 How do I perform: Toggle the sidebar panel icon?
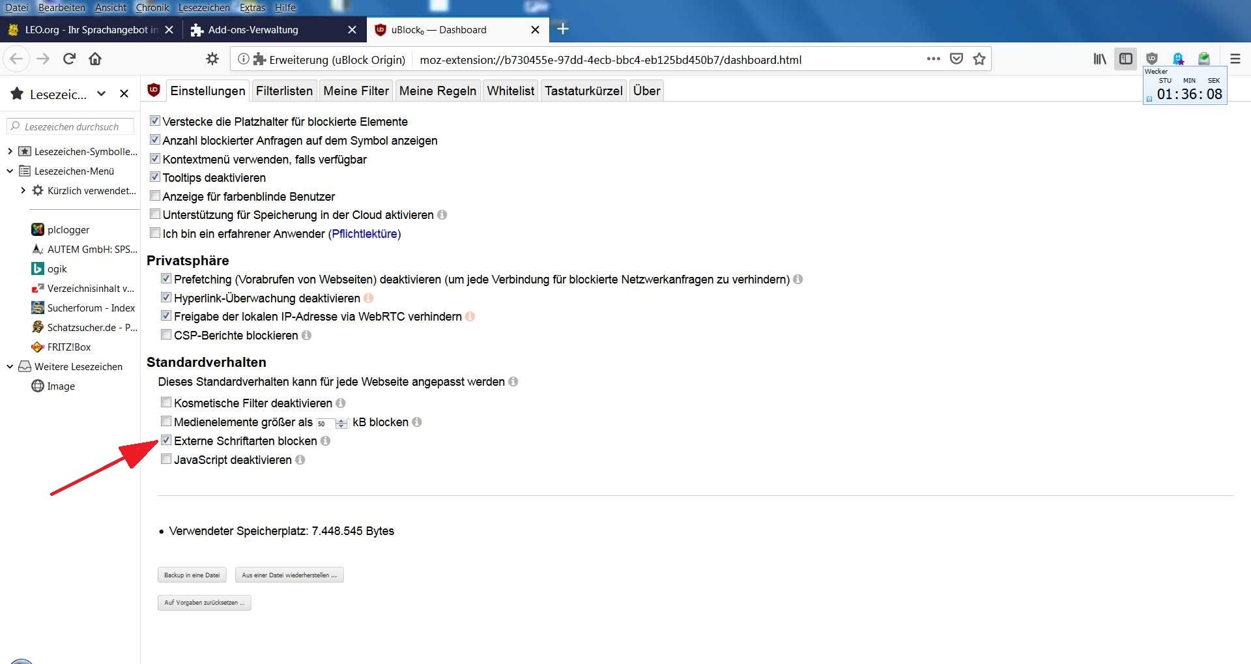point(1126,59)
